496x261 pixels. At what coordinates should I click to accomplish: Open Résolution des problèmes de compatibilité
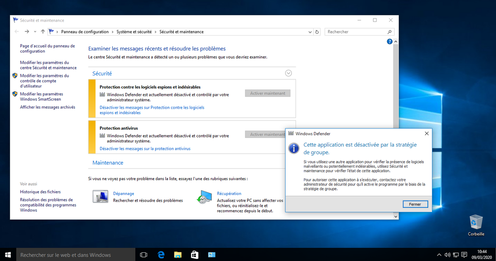(48, 205)
